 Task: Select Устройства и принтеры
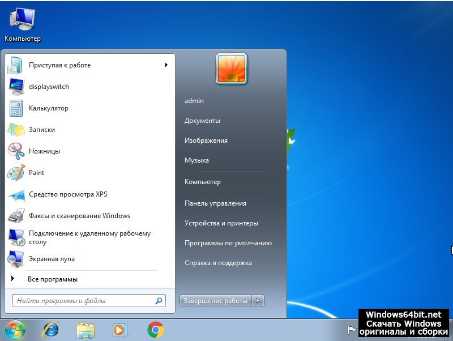click(x=221, y=223)
